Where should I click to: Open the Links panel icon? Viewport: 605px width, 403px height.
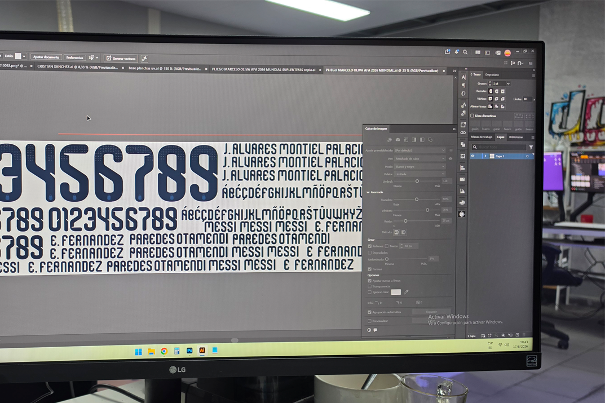point(463,132)
